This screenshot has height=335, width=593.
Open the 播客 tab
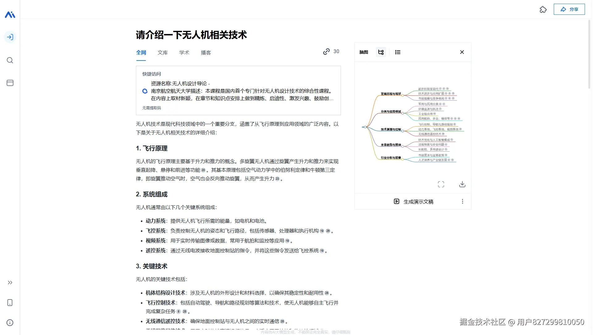pos(205,52)
